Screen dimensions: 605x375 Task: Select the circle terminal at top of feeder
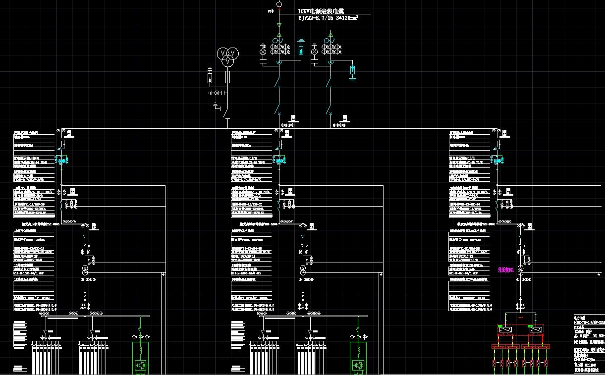pos(279,4)
